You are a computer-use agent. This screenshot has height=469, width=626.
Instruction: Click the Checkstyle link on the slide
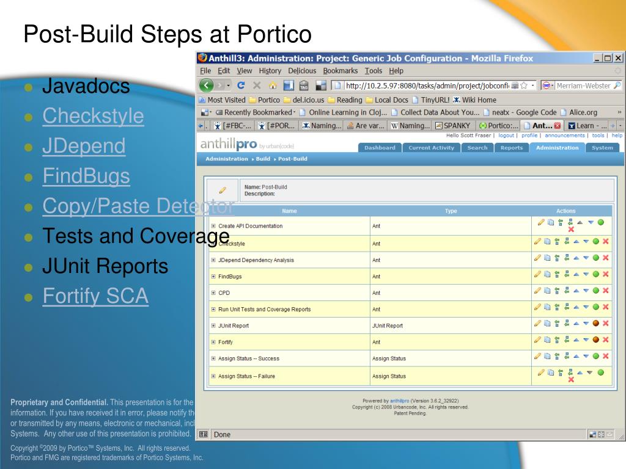tap(93, 116)
